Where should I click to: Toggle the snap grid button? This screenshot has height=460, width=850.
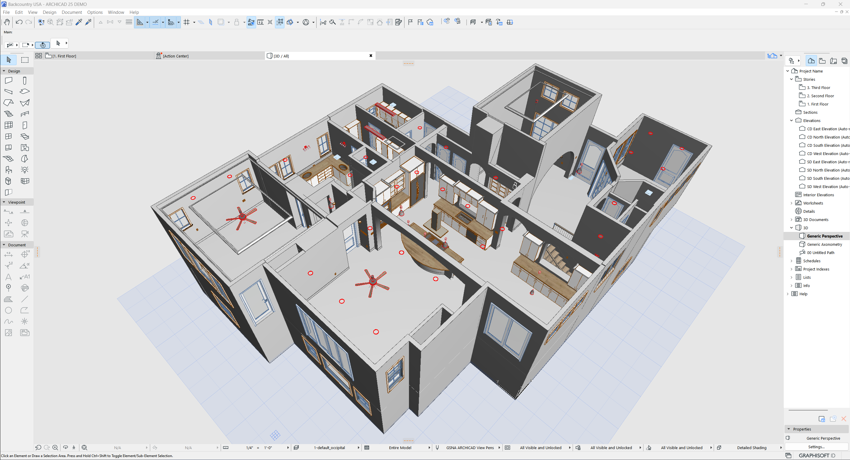pos(186,22)
